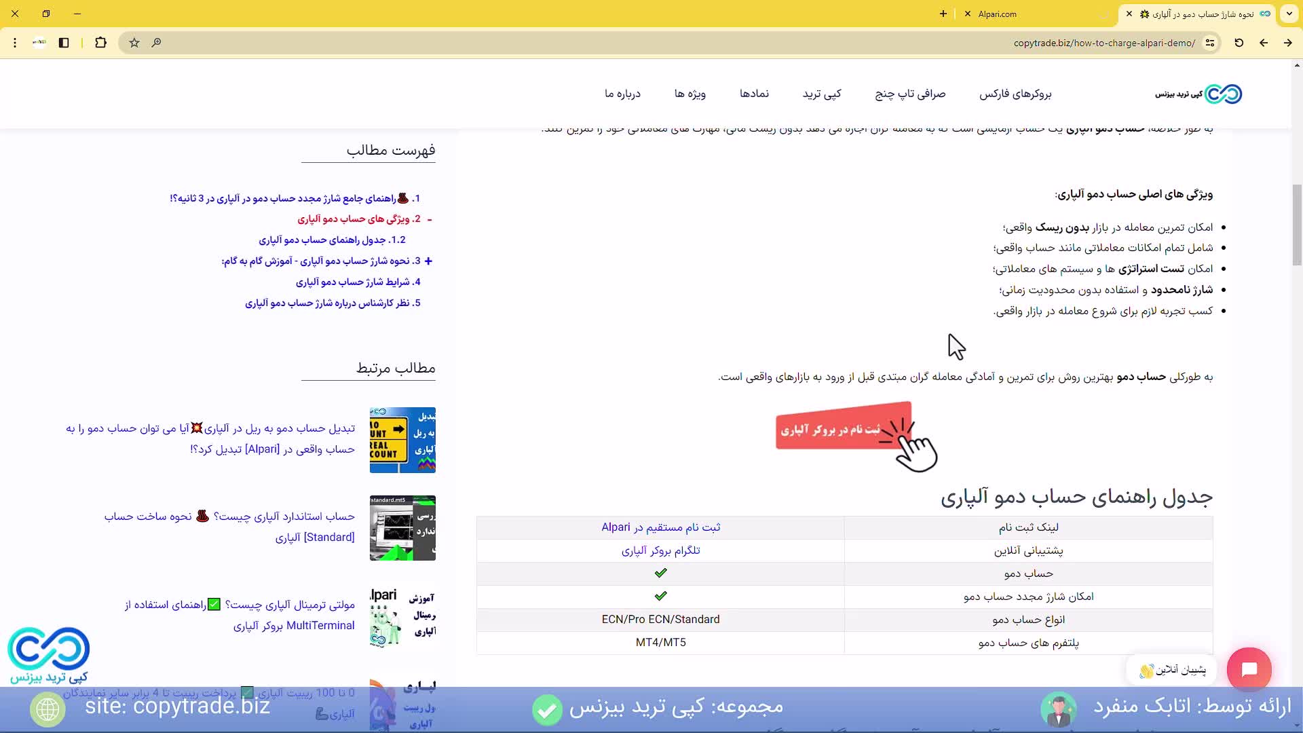The height and width of the screenshot is (733, 1303).
Task: Open the tab list chevron dropdown
Action: (x=1289, y=14)
